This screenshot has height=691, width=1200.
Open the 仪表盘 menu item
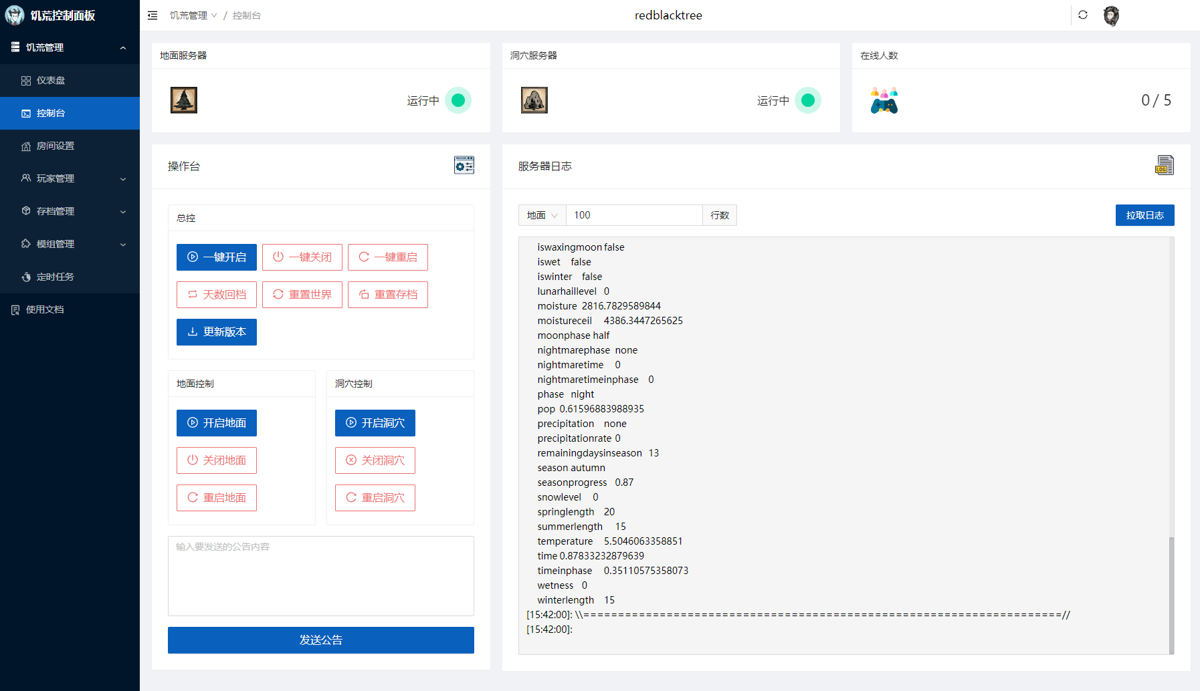(51, 80)
